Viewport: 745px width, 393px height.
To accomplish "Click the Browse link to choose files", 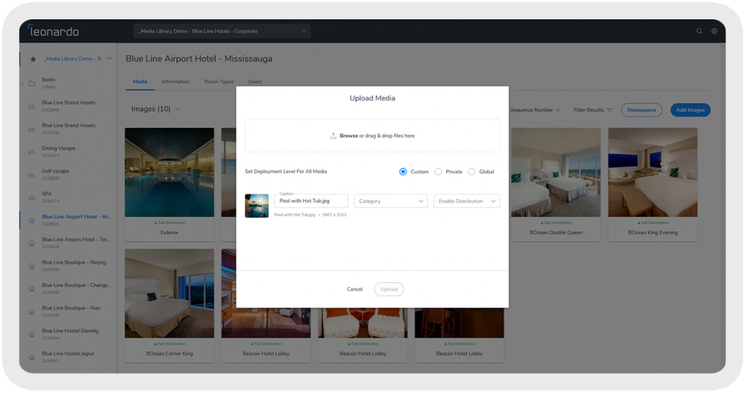I will (348, 135).
